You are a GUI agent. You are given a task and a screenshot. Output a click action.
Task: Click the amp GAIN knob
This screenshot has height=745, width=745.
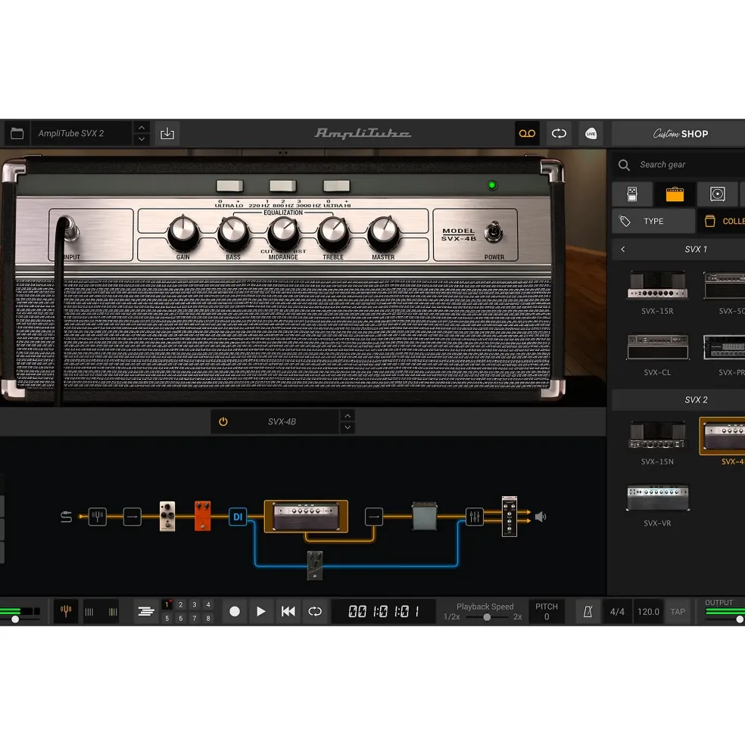click(183, 232)
